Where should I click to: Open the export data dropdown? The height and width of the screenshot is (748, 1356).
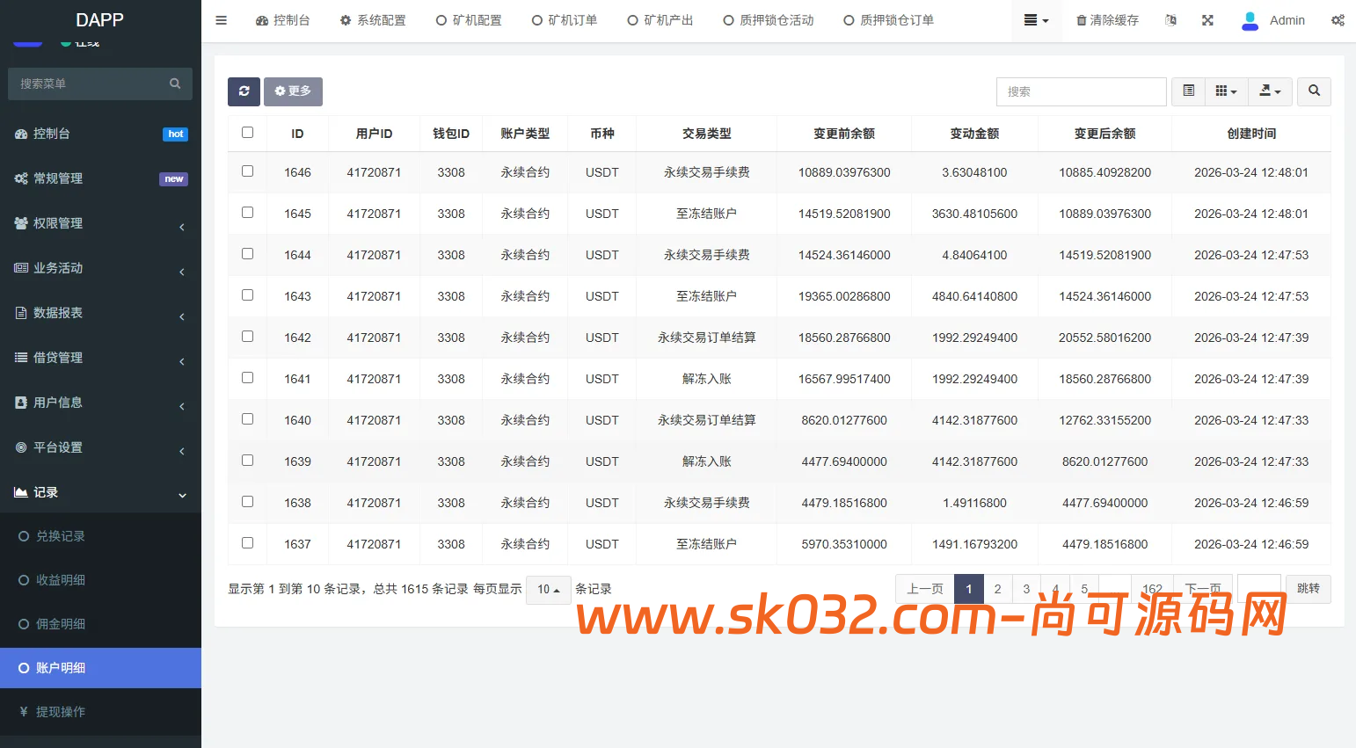point(1271,91)
